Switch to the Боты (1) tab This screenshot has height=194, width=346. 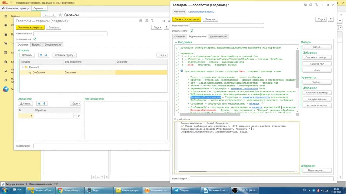click(x=36, y=45)
